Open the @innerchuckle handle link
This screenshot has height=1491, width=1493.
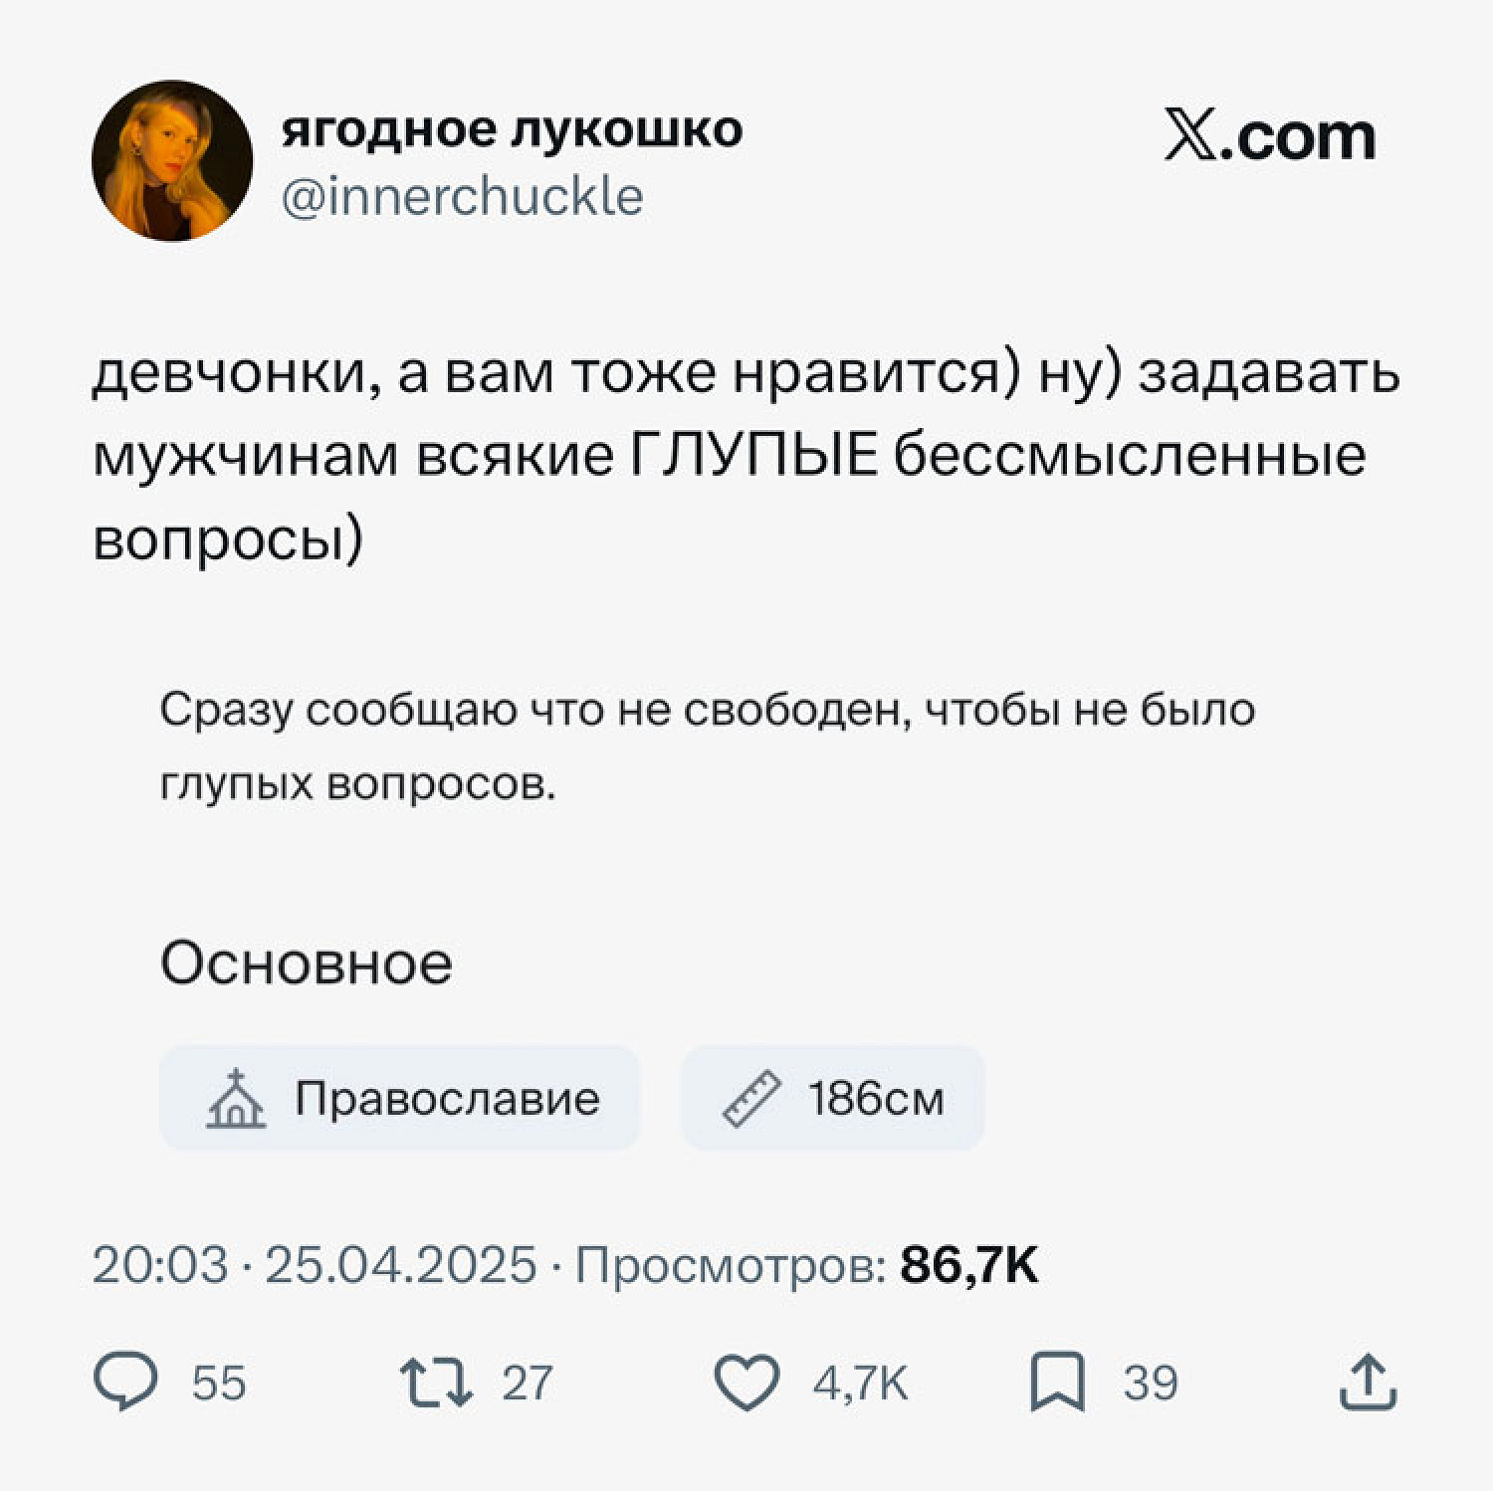click(462, 196)
